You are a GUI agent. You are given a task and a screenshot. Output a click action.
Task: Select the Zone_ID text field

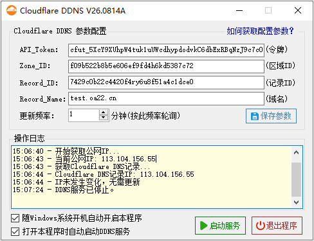point(166,66)
